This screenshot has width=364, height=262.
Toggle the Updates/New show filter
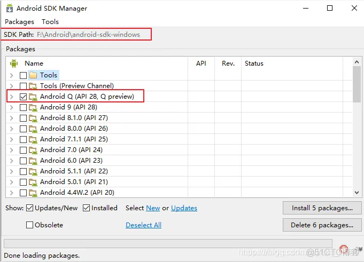pos(29,208)
